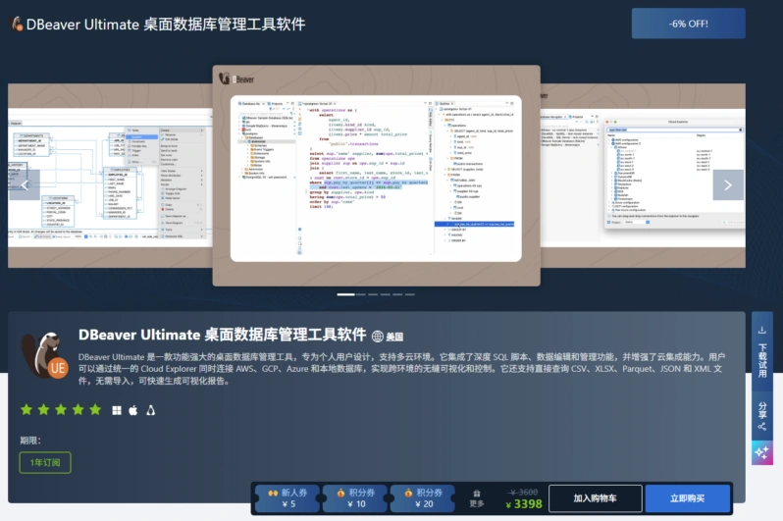Click the 期限 label
This screenshot has height=521, width=783.
click(30, 441)
